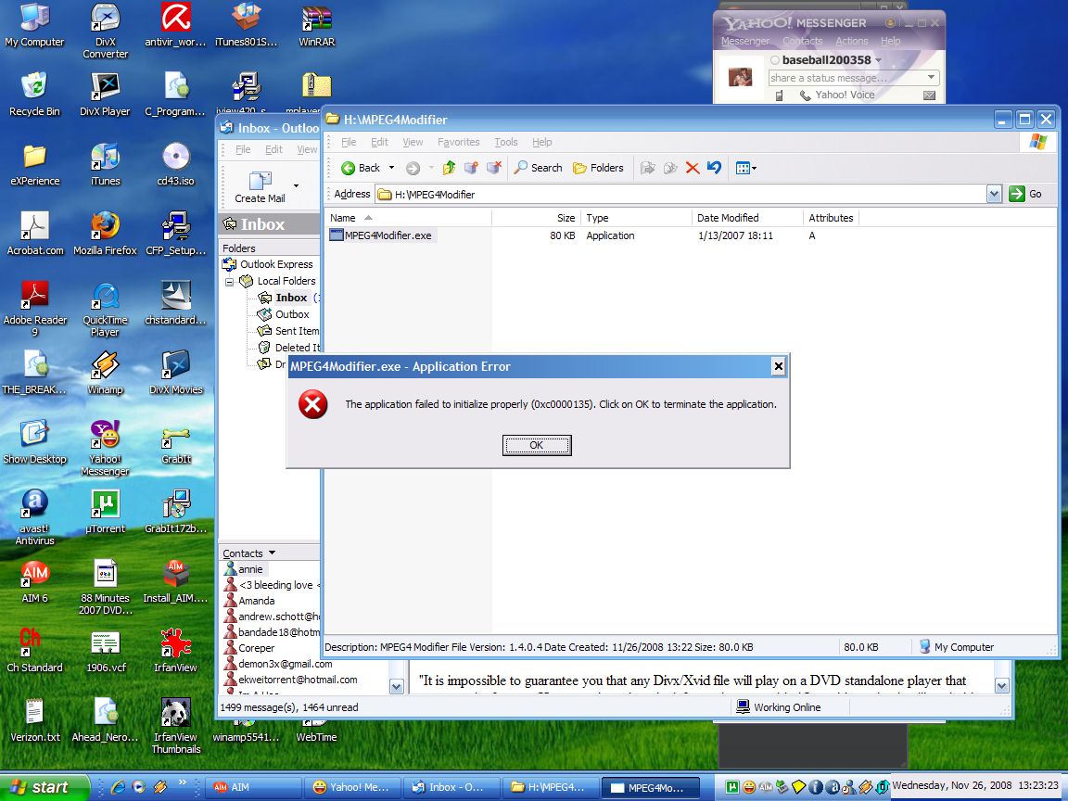Click the Internet Explorer quick launch icon
Image resolution: width=1068 pixels, height=801 pixels.
pos(118,787)
